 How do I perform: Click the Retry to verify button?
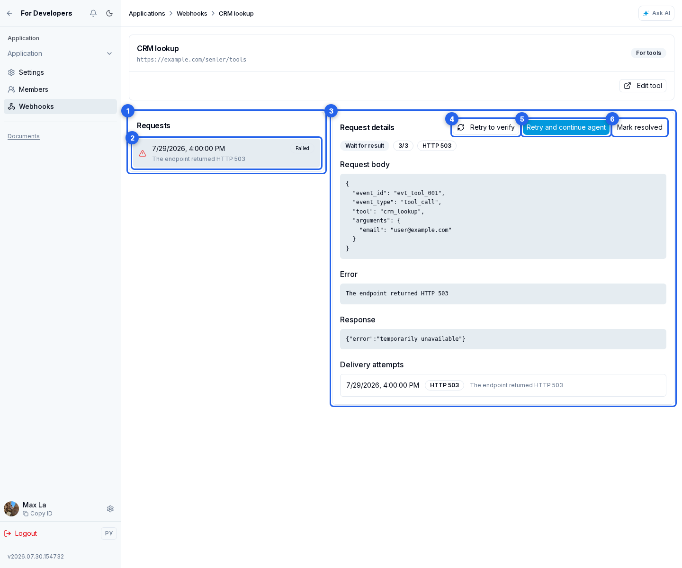(486, 127)
